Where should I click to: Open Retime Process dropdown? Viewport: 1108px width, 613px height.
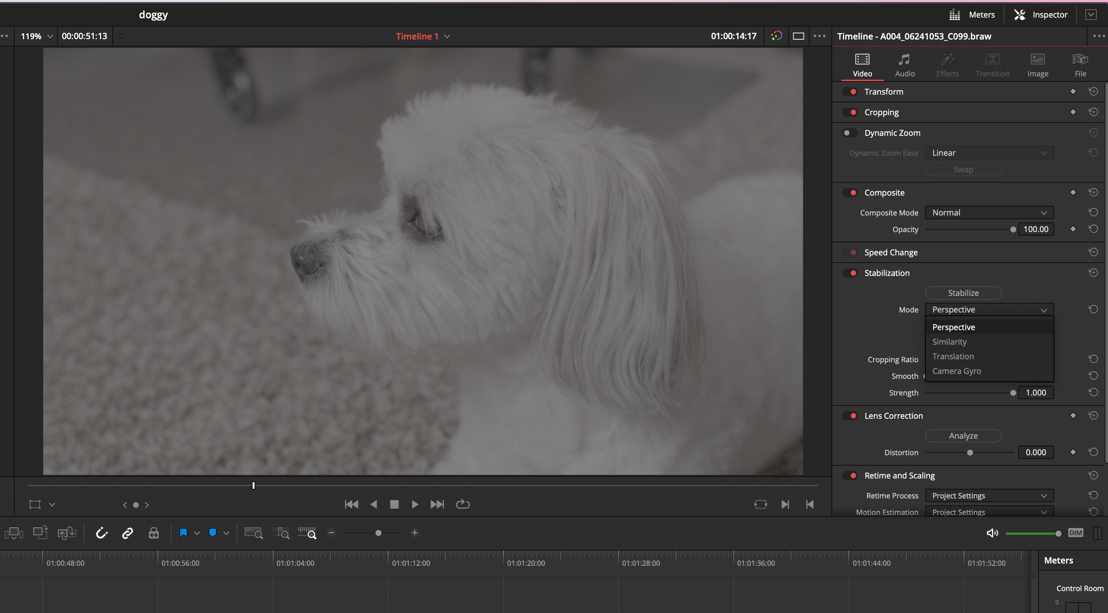tap(989, 496)
